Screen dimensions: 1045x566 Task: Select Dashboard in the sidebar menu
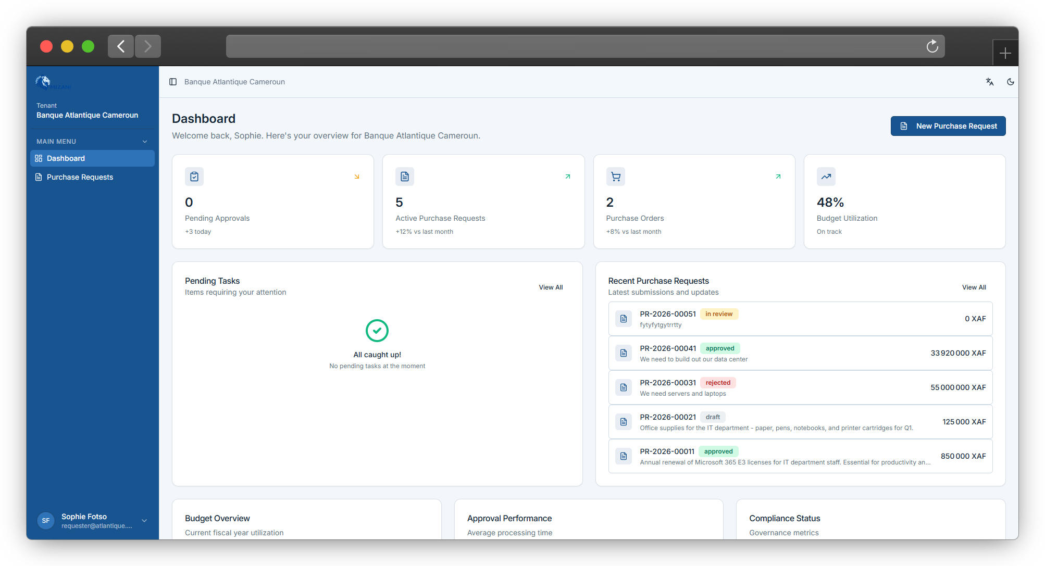click(66, 158)
